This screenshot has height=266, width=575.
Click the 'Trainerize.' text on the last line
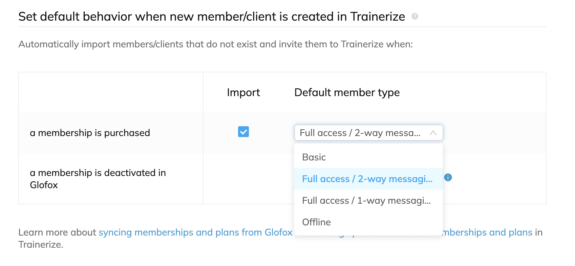click(41, 244)
